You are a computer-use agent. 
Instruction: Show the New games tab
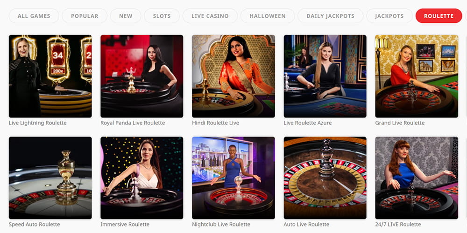(x=126, y=16)
